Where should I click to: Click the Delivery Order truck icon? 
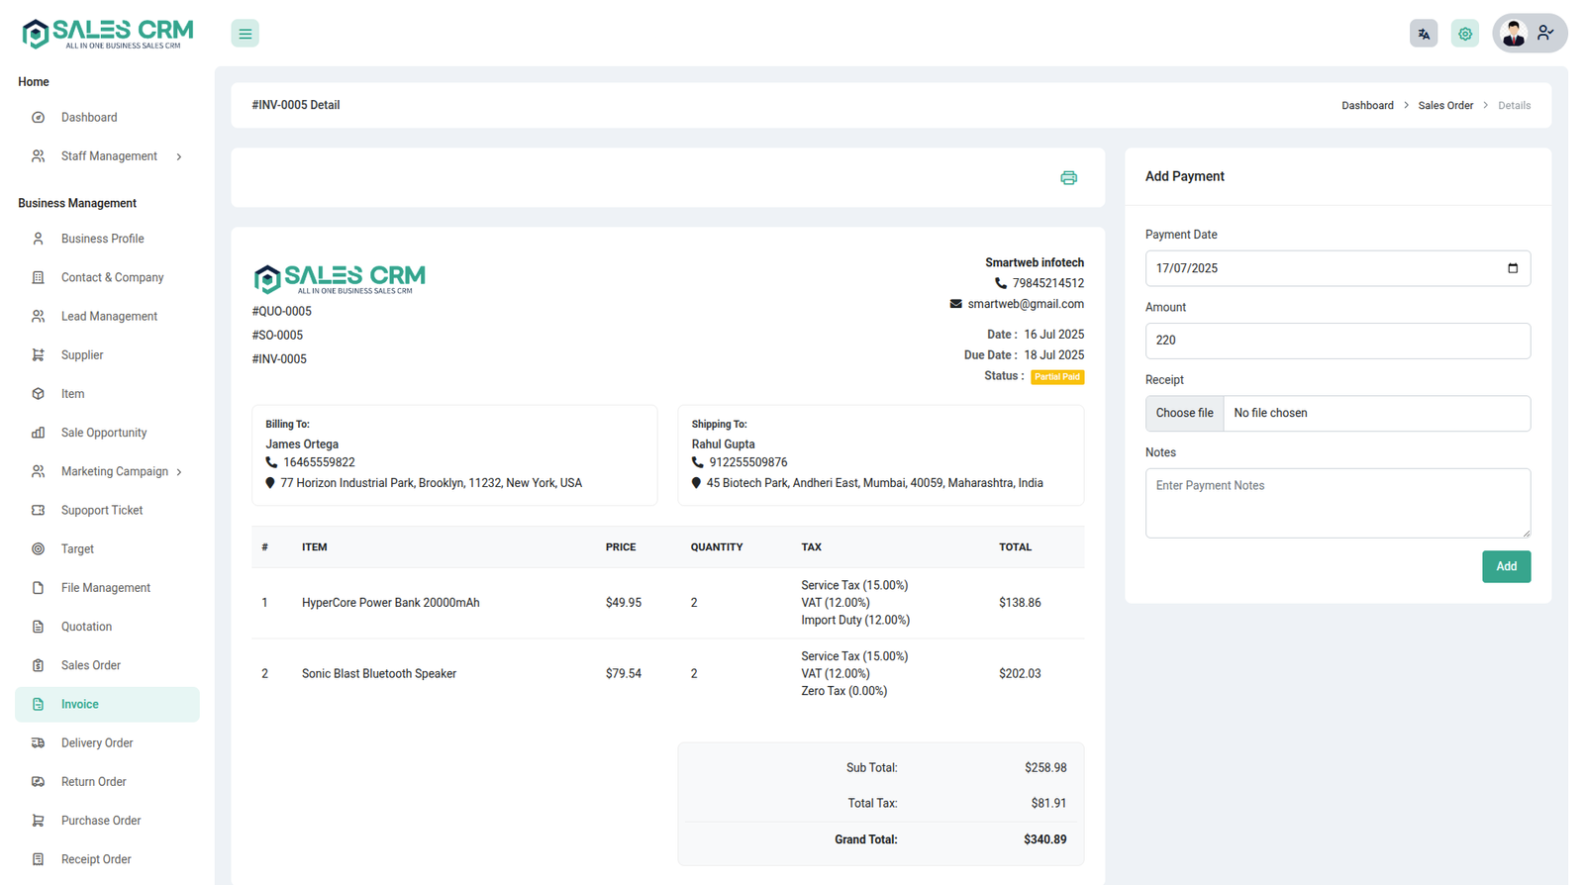point(38,743)
